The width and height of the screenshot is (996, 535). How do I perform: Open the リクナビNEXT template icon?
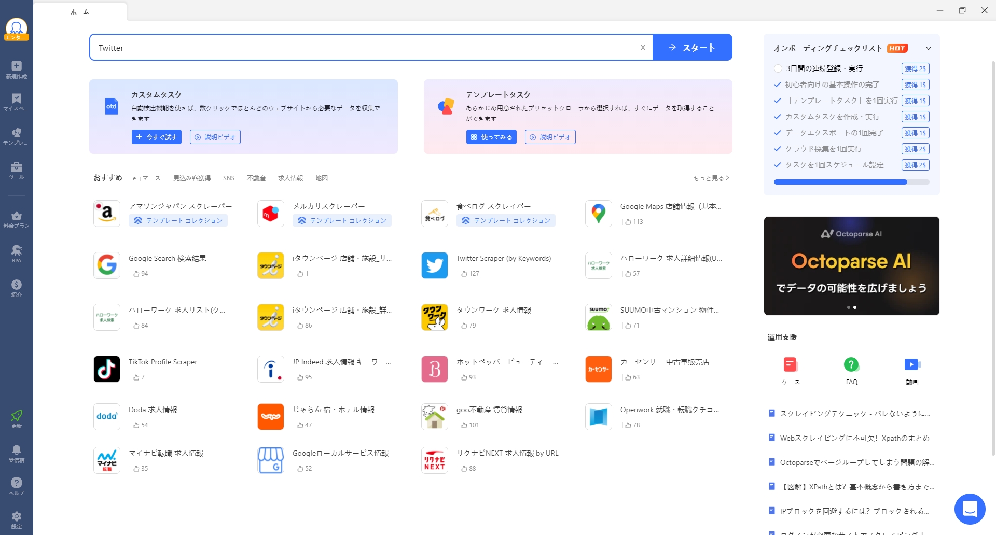click(435, 460)
